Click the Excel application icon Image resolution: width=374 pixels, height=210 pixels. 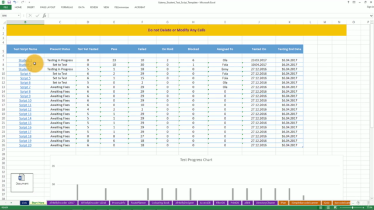coord(3,2)
